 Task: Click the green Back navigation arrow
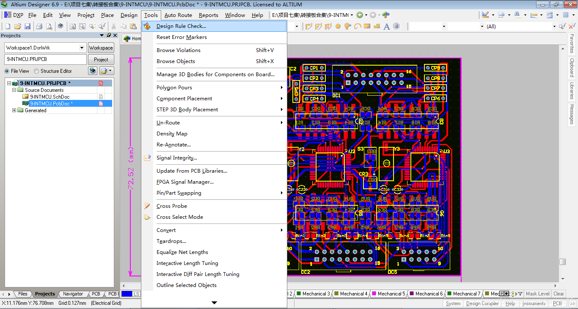click(360, 15)
